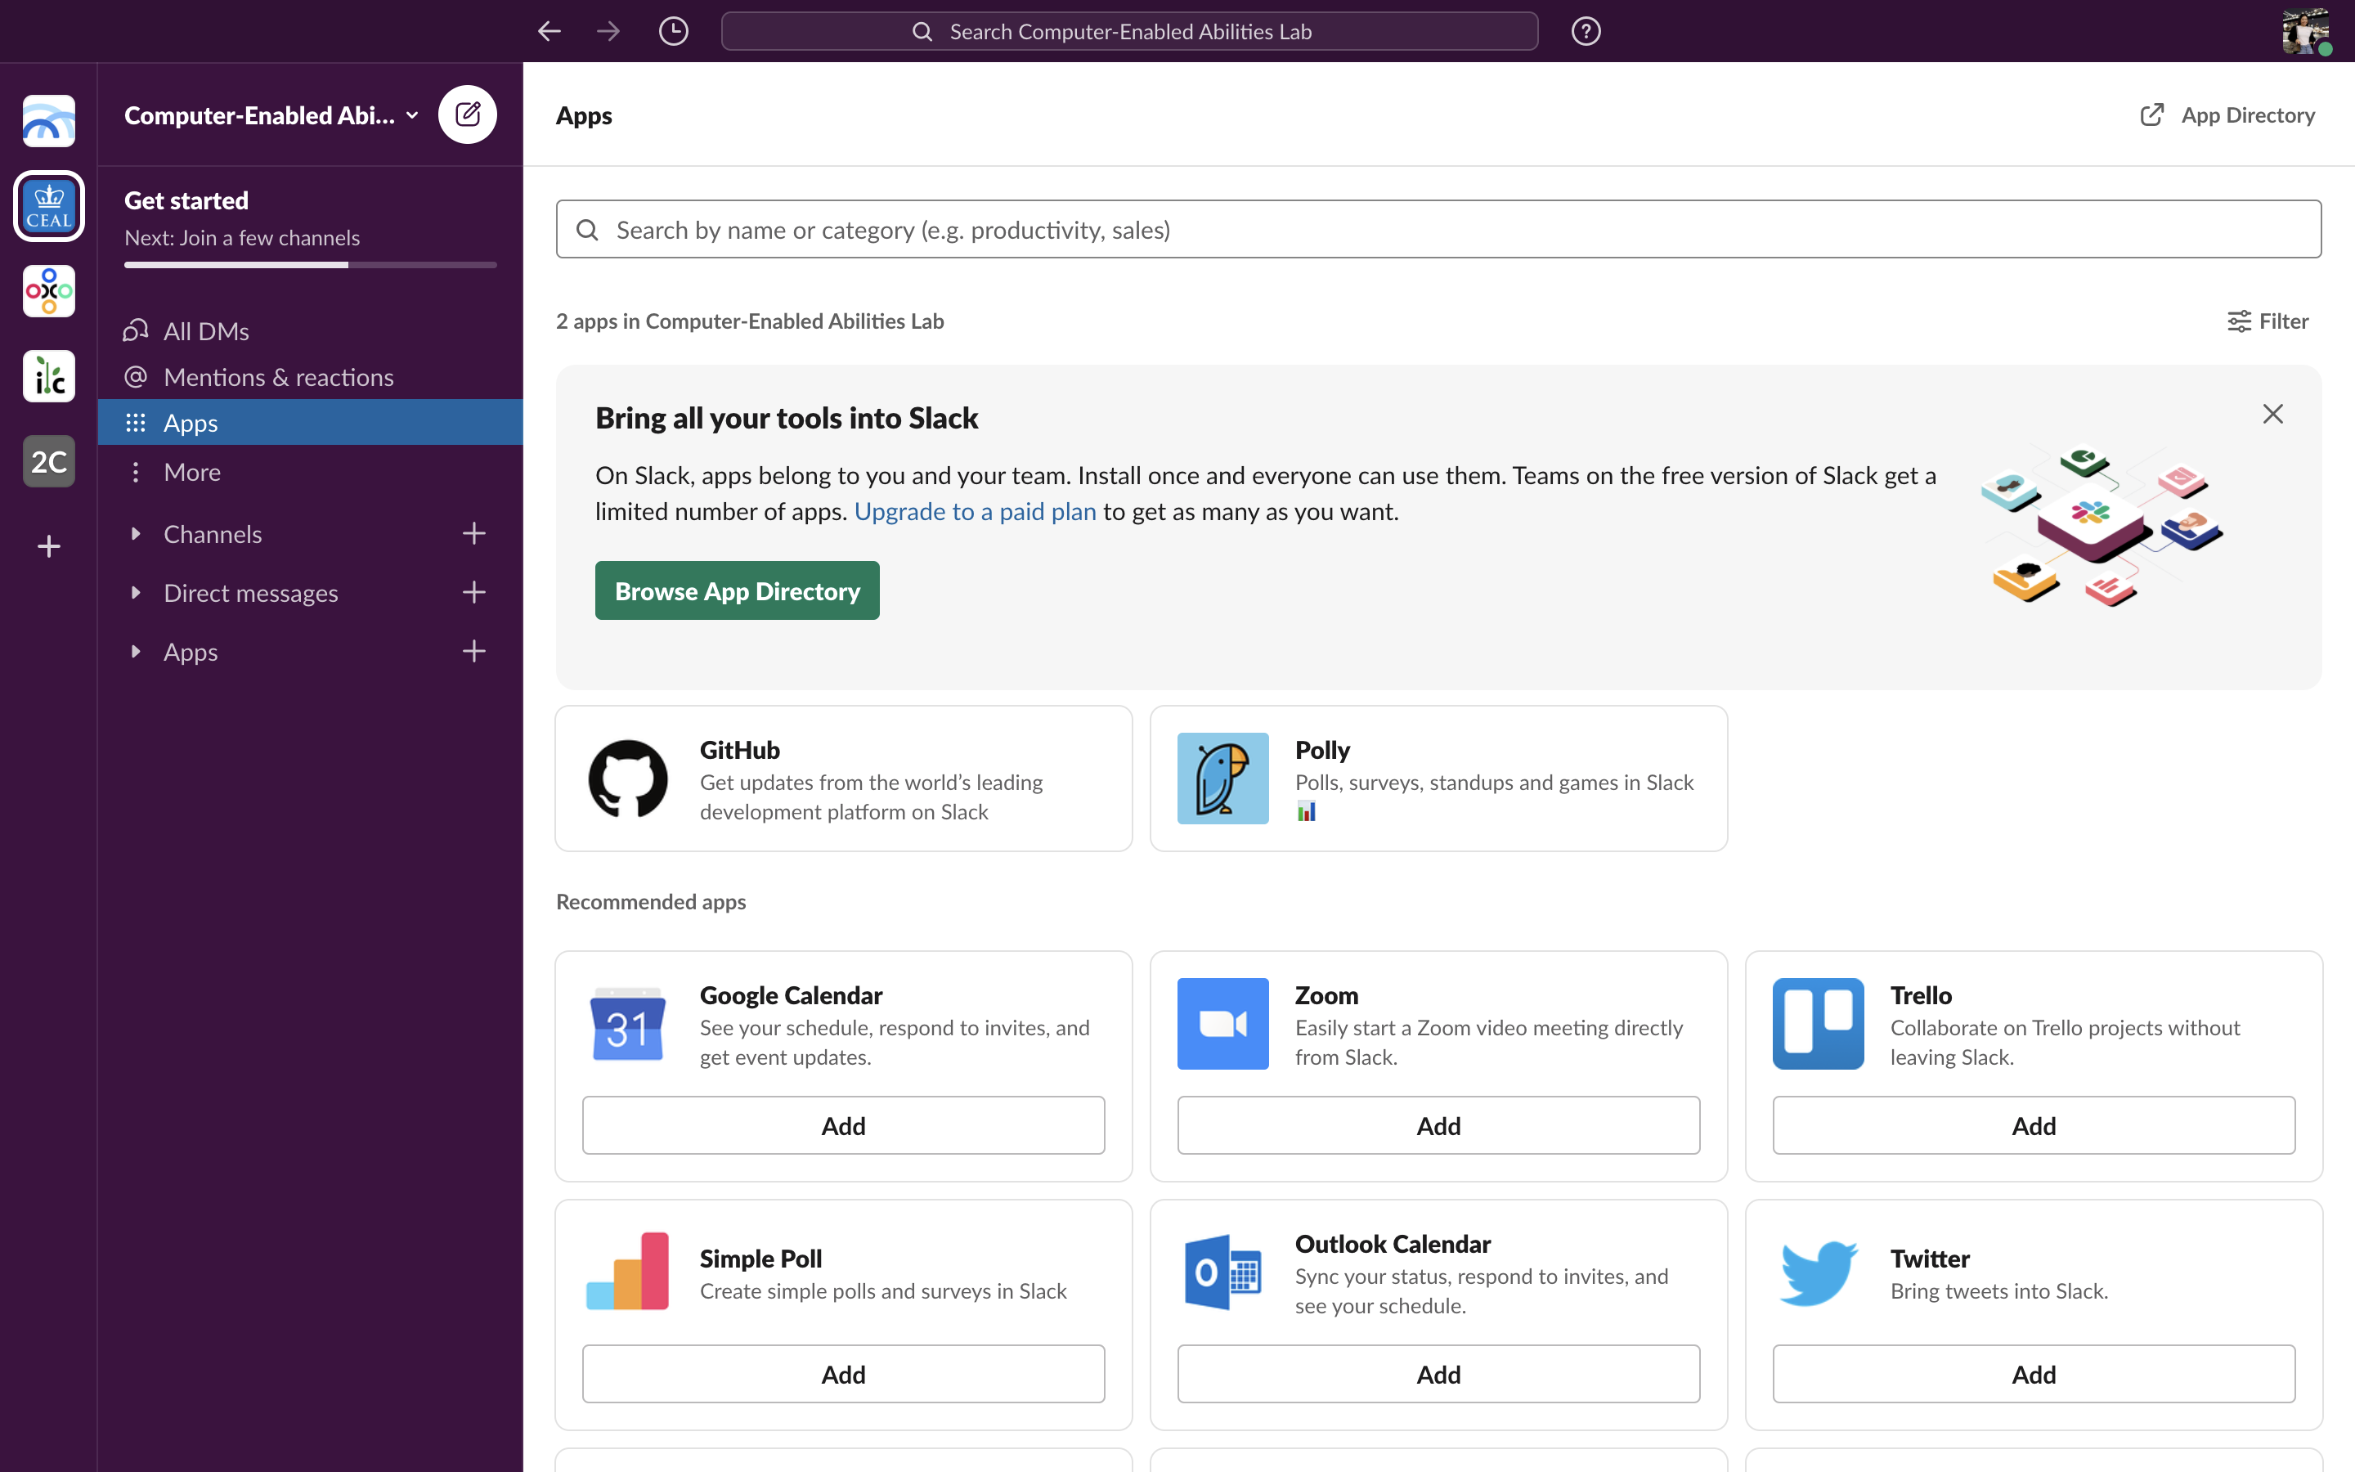Viewport: 2355px width, 1472px height.
Task: Go back with the left arrow
Action: click(x=549, y=31)
